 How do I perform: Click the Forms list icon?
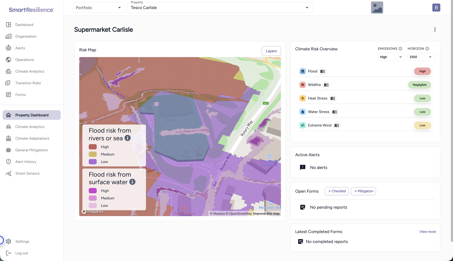9,95
